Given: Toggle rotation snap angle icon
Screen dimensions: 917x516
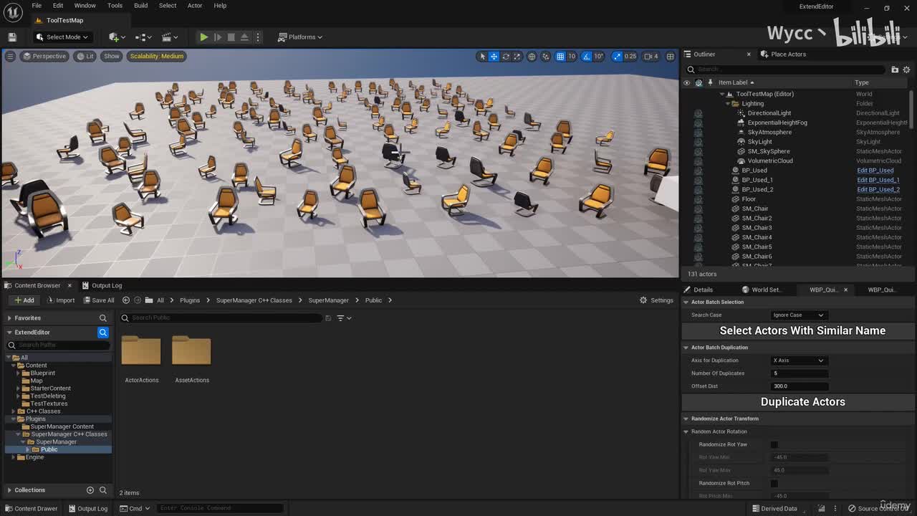Looking at the screenshot, I should [x=587, y=57].
